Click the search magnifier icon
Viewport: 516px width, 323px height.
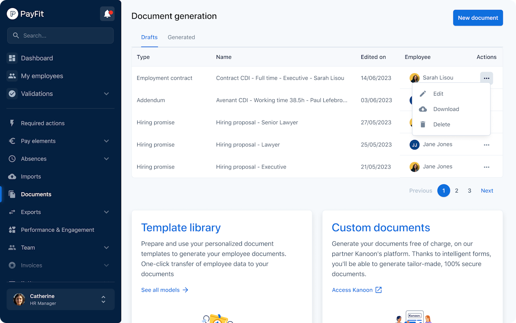tap(16, 36)
